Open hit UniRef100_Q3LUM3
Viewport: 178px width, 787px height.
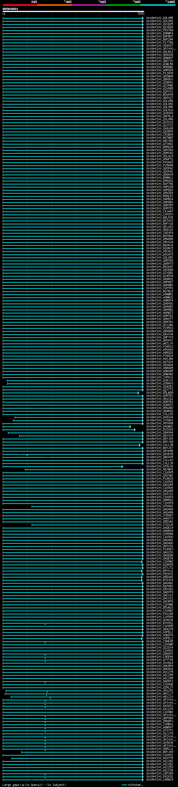coord(160,21)
